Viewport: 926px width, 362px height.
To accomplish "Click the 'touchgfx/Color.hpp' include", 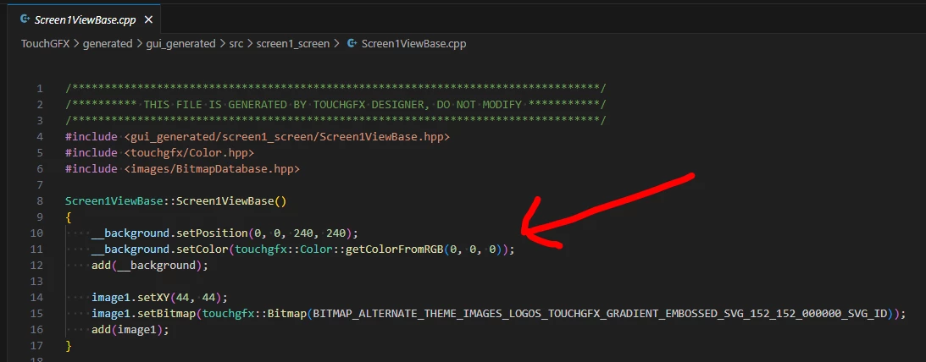I will 189,153.
